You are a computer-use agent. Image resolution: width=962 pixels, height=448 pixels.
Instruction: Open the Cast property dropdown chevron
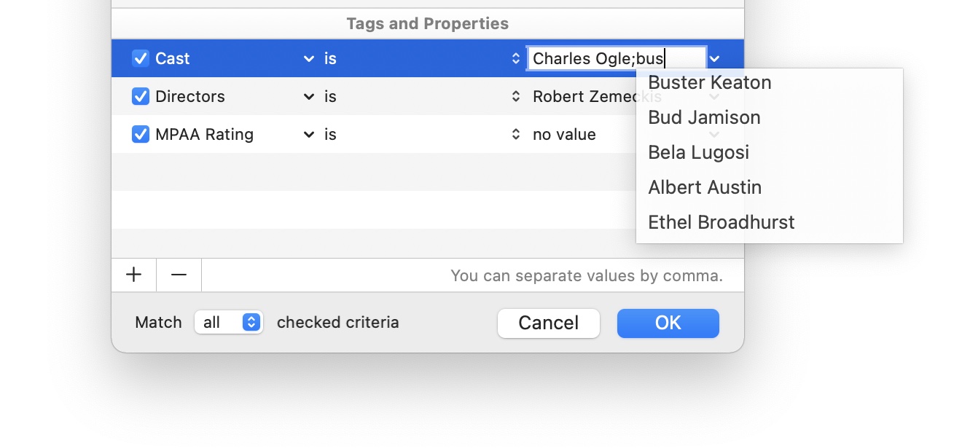(x=308, y=58)
